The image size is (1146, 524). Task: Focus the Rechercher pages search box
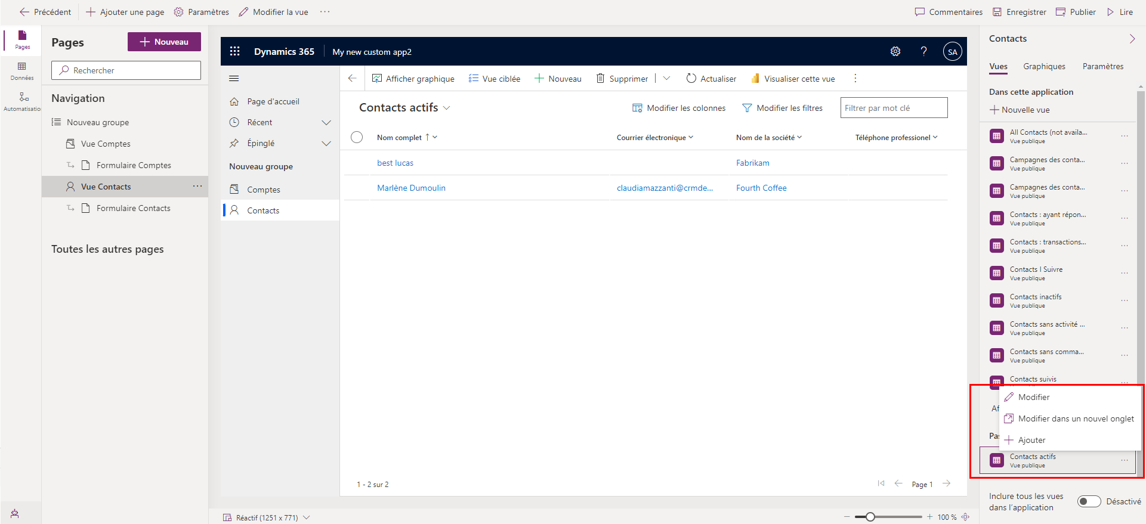pos(126,70)
